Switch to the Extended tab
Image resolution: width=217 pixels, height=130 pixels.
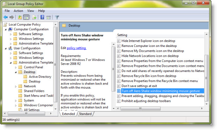[68, 114]
